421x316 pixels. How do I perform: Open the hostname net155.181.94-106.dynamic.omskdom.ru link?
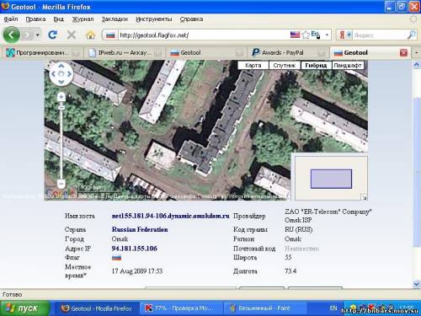pyautogui.click(x=170, y=216)
